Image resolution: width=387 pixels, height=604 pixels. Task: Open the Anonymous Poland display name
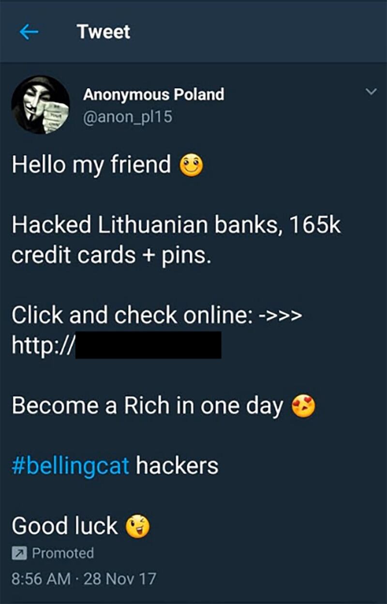click(x=153, y=94)
